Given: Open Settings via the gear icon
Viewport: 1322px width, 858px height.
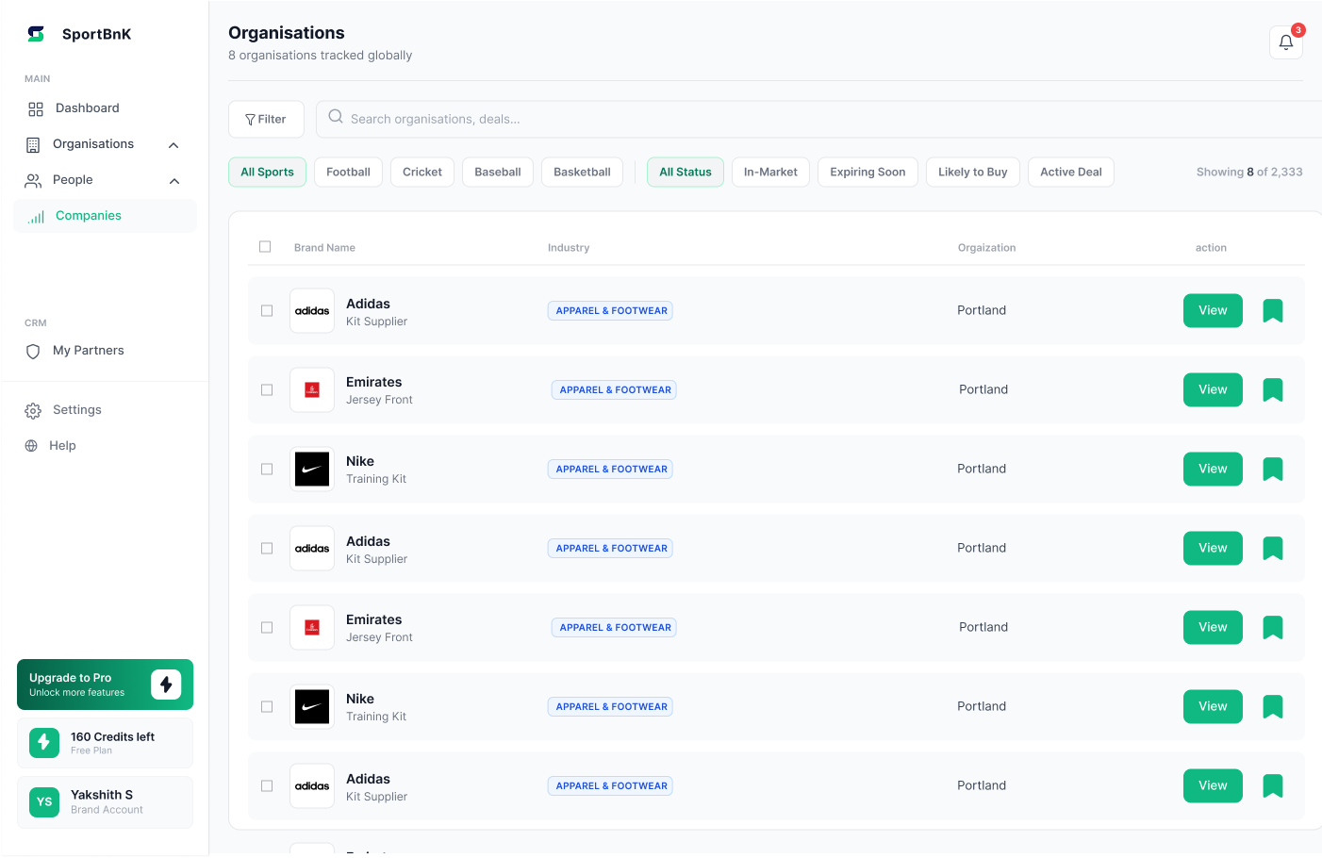Looking at the screenshot, I should click(33, 411).
